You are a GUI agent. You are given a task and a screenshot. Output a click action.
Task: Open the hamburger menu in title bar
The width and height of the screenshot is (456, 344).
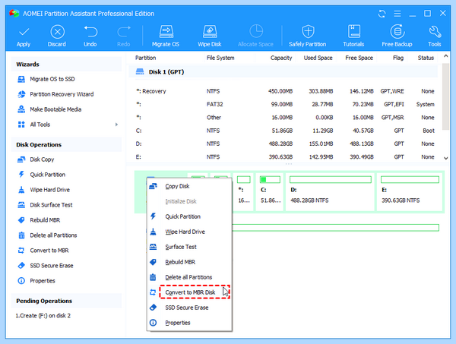(397, 14)
